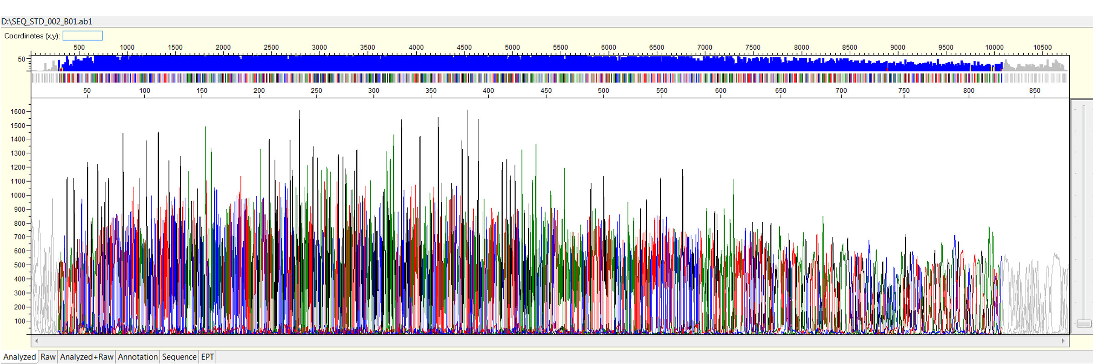
Task: Switch to the EPT tab
Action: 207,357
